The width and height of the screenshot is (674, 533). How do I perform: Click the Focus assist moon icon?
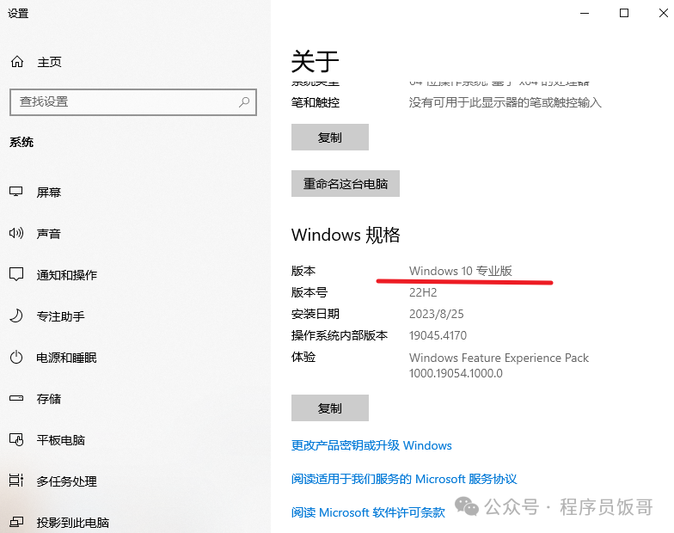point(16,316)
